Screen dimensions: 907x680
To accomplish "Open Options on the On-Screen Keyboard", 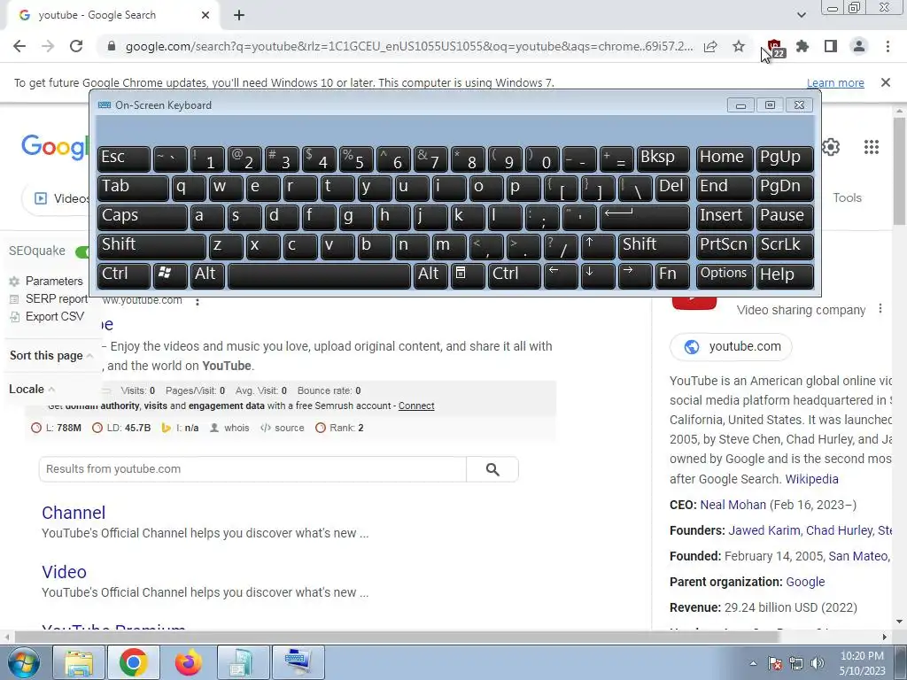I will point(725,275).
